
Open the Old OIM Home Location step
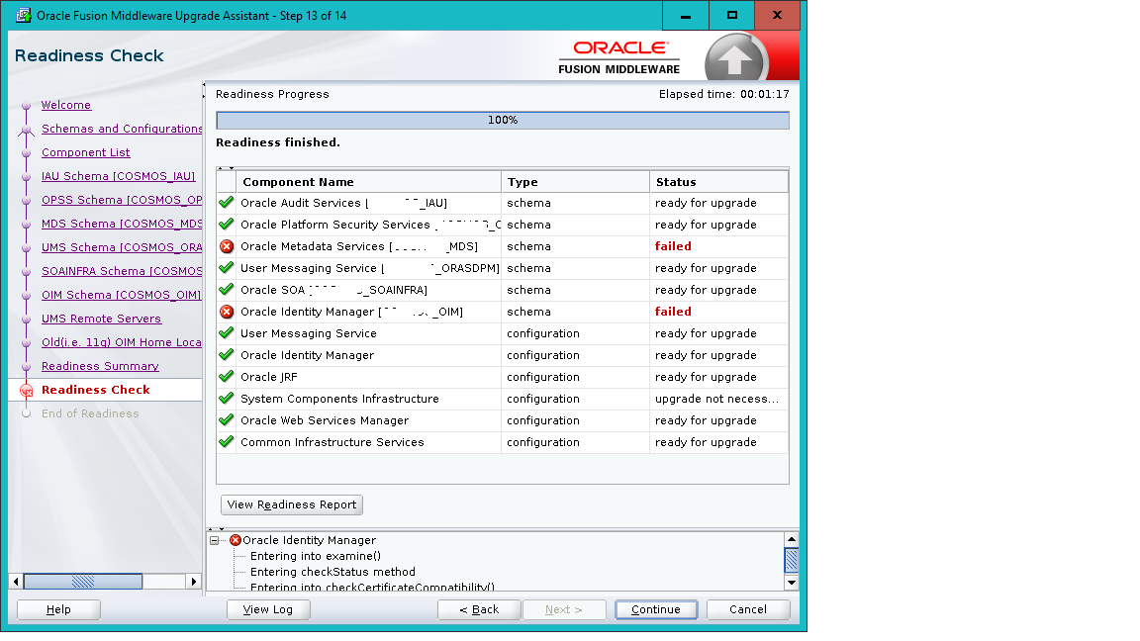[x=122, y=342]
